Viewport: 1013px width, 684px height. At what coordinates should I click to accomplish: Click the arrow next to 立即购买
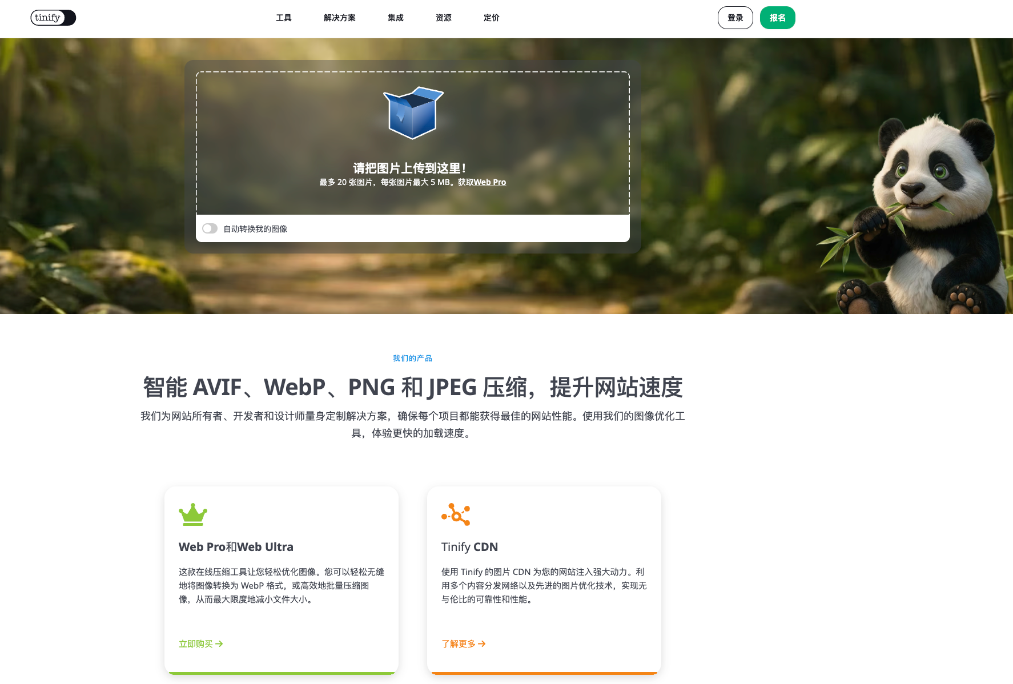pyautogui.click(x=219, y=644)
